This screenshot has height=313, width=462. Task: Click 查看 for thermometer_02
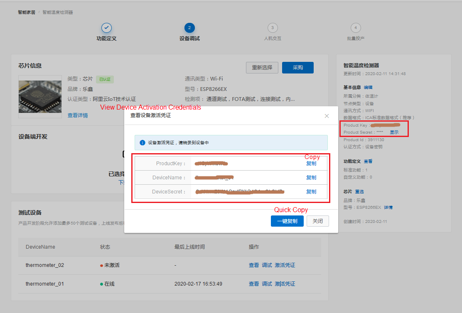254,265
